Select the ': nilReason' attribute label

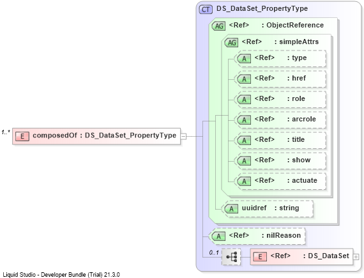pyautogui.click(x=281, y=235)
